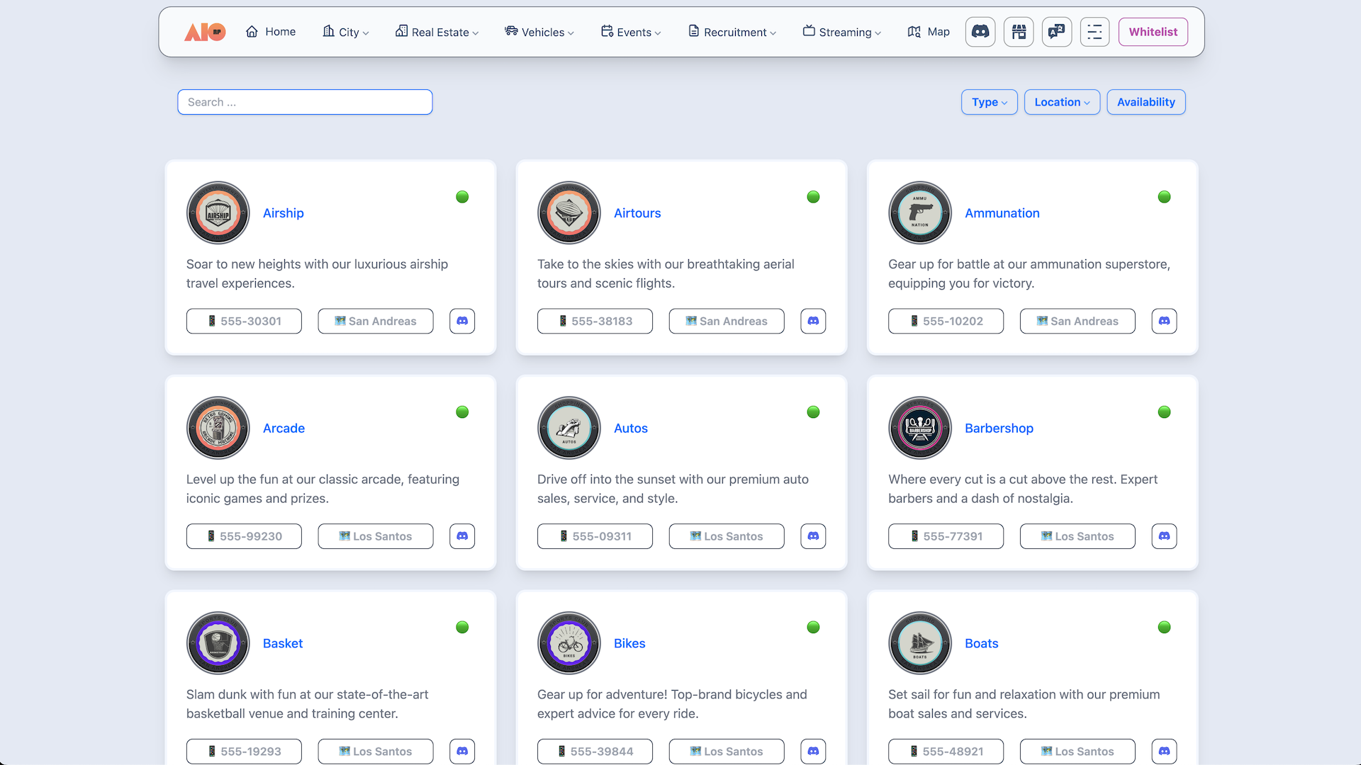The image size is (1361, 765).
Task: Open the Vehicles menu
Action: 539,32
